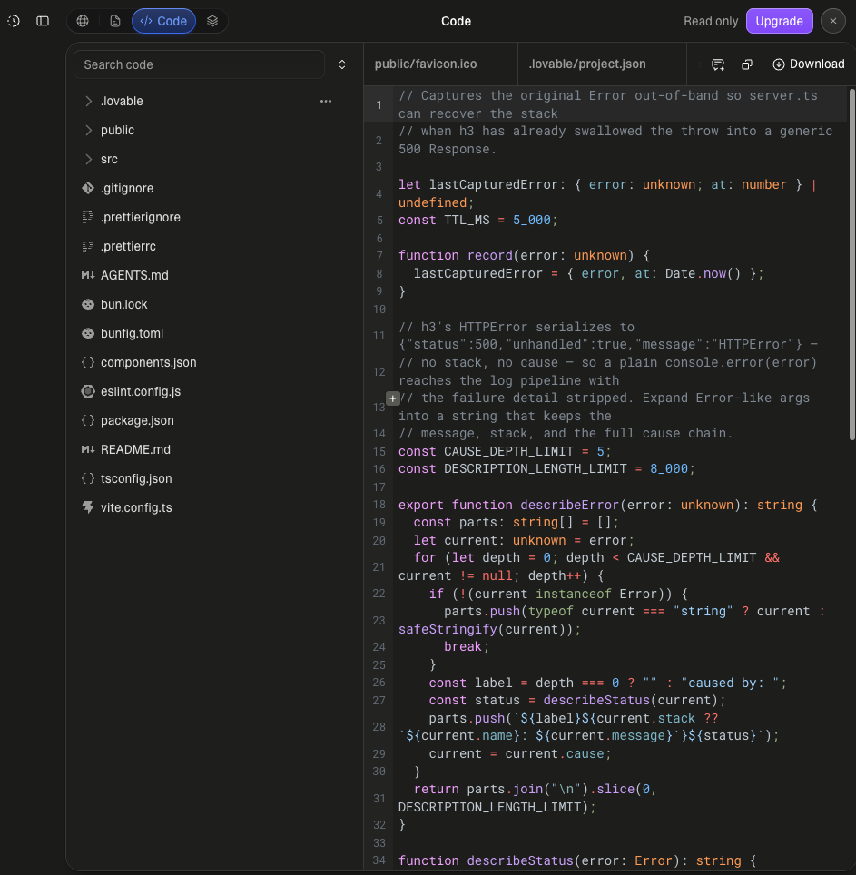
Task: Open the document file view icon
Action: (x=115, y=21)
